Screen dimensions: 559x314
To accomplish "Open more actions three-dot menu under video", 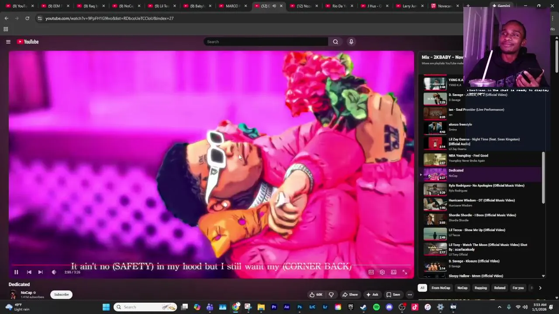I will 410,294.
